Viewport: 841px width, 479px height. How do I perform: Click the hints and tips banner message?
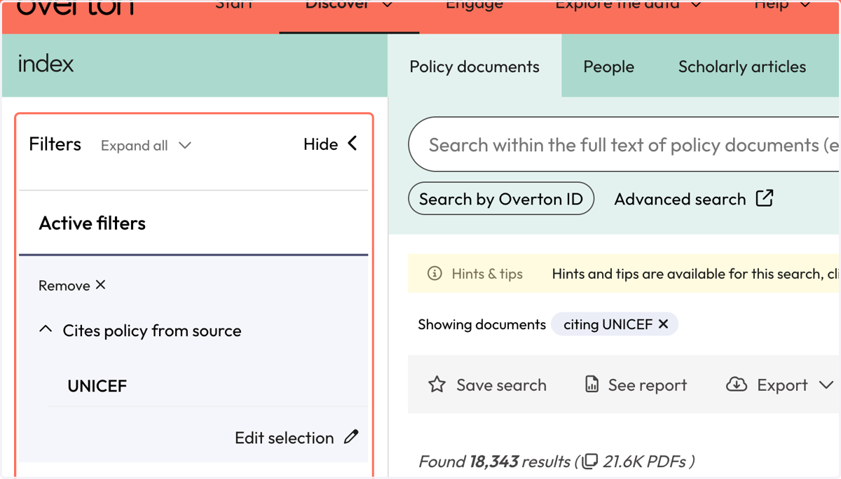[x=695, y=274]
